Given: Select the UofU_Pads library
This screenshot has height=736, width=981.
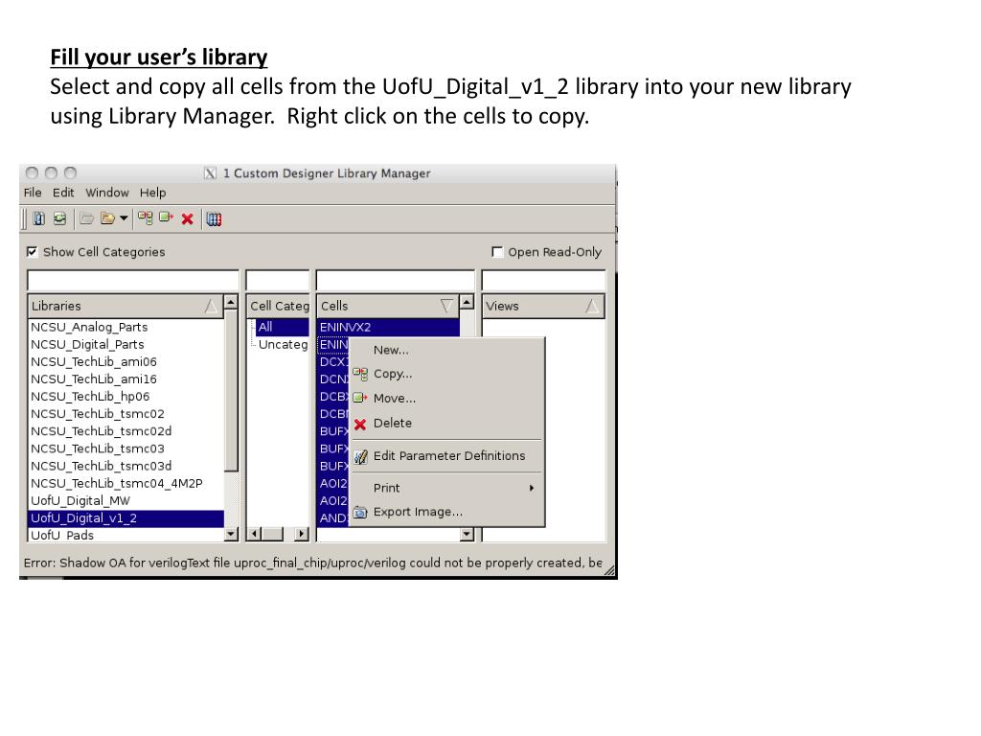Looking at the screenshot, I should [126, 535].
